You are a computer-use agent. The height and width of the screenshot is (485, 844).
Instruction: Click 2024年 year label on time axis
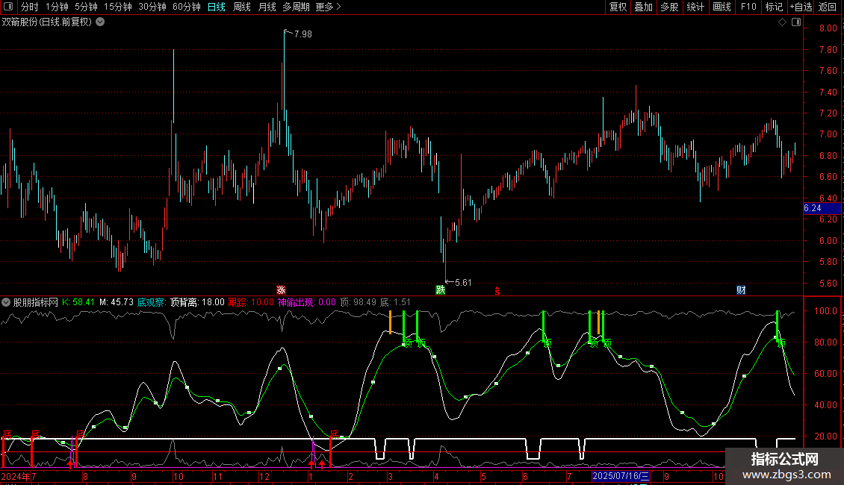(15, 476)
